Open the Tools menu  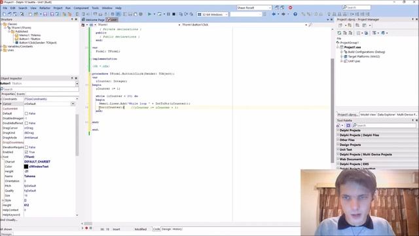click(x=95, y=8)
